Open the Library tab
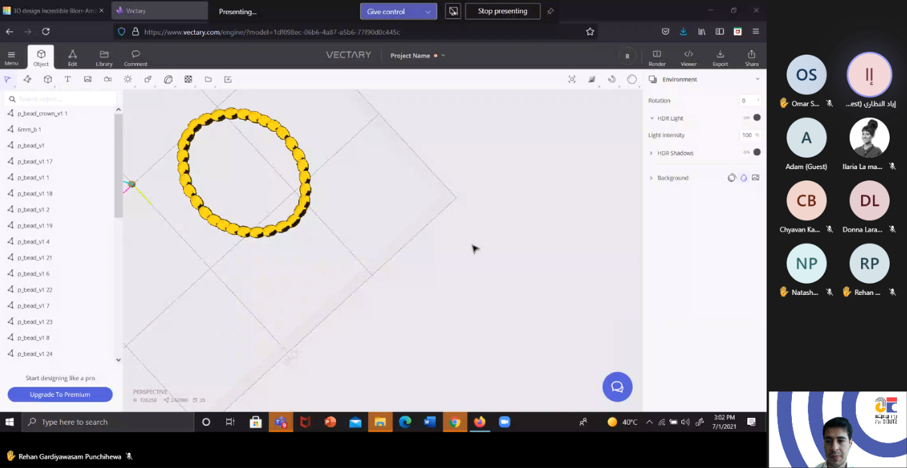The height and width of the screenshot is (468, 907). (104, 57)
